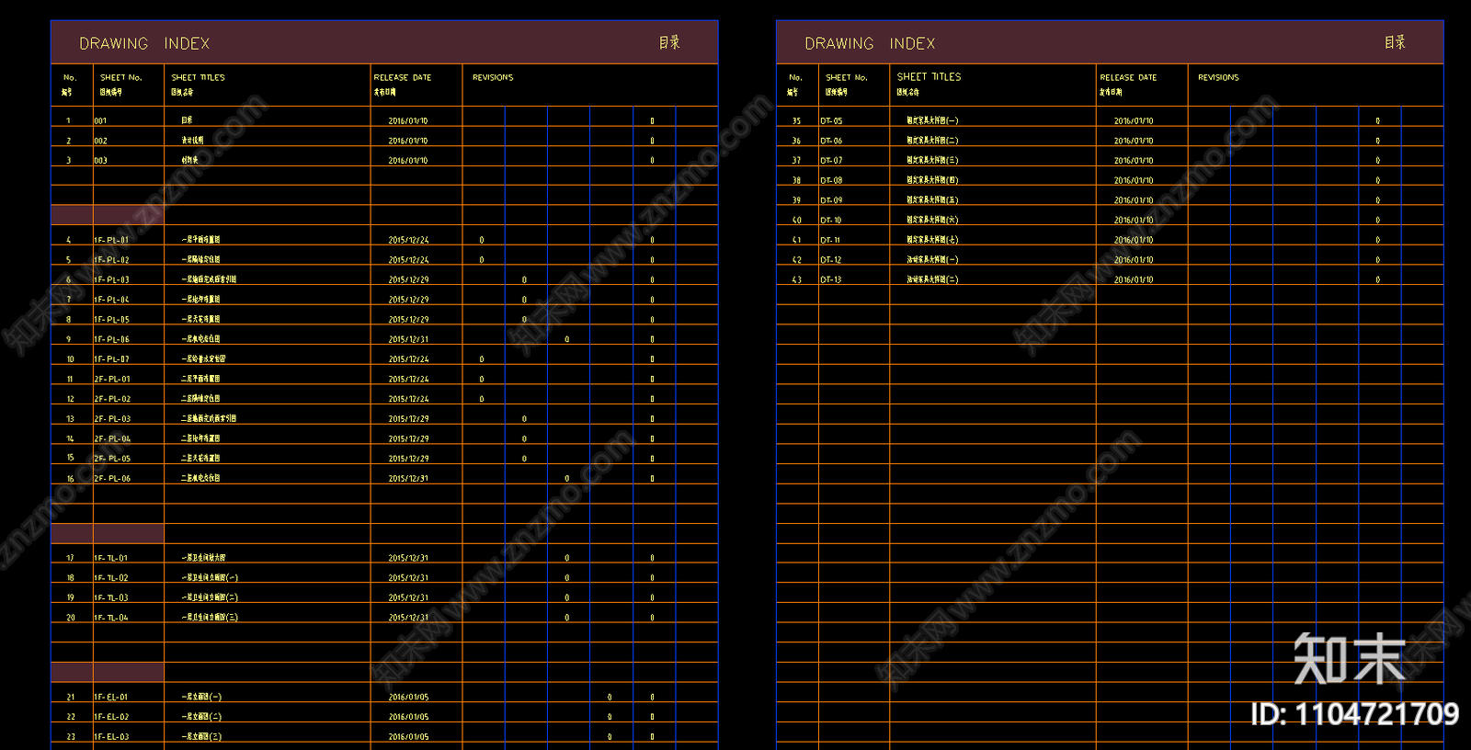Click sheet number 'DT-05'

pyautogui.click(x=831, y=120)
